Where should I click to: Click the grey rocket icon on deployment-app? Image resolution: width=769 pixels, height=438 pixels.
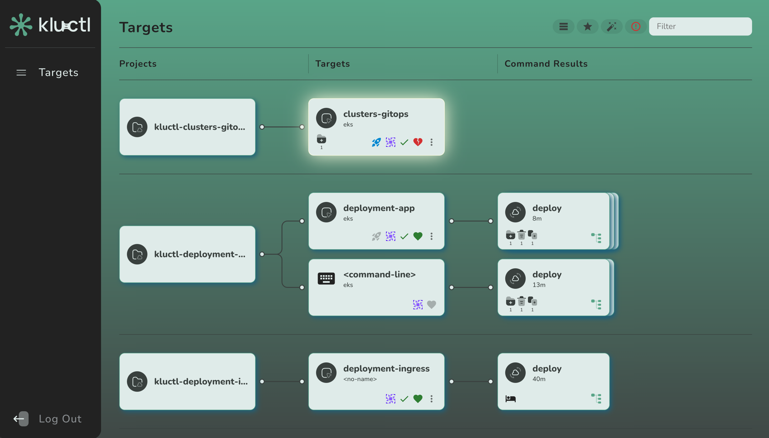376,236
